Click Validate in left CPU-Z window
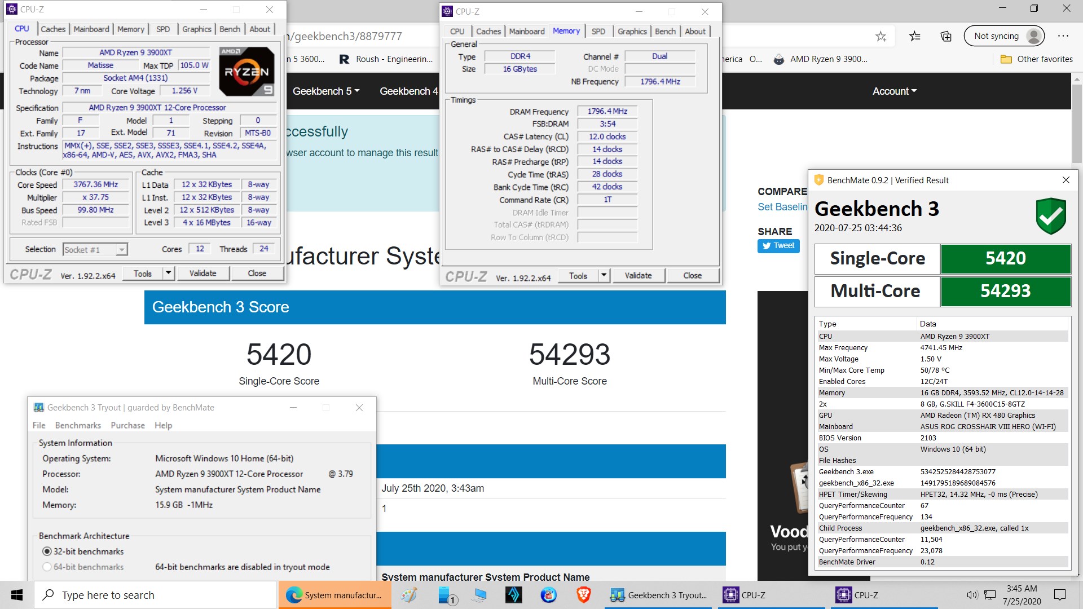Screen dimensions: 1083x609 pyautogui.click(x=202, y=273)
